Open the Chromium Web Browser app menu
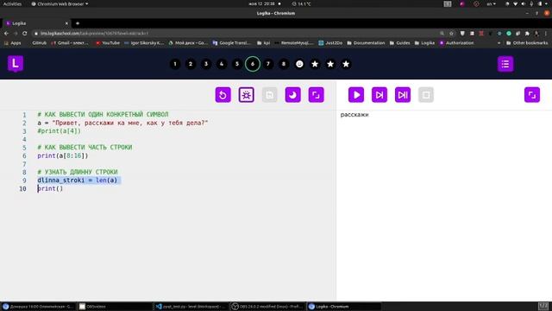The image size is (552, 311). pyautogui.click(x=60, y=3)
